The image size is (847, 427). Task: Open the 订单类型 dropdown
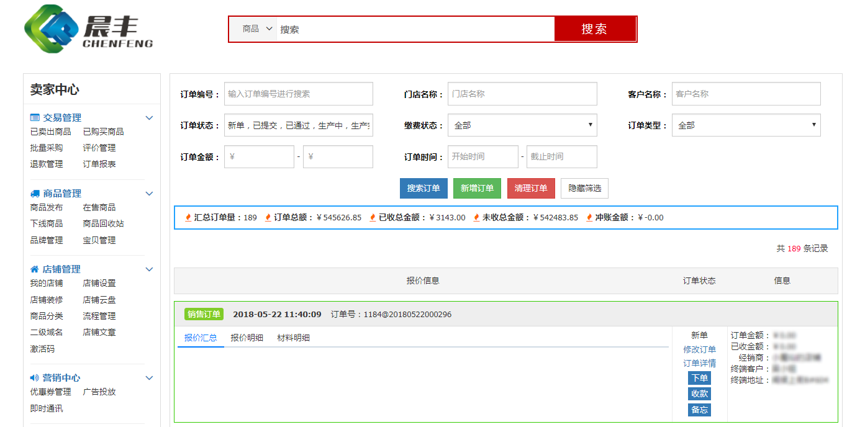coord(746,125)
